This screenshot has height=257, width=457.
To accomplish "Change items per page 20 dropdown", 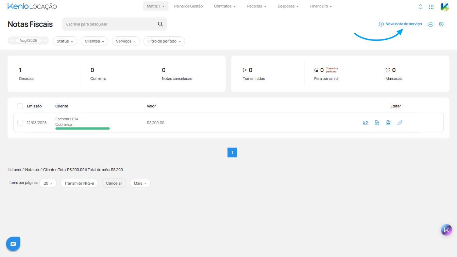I will click(x=48, y=183).
